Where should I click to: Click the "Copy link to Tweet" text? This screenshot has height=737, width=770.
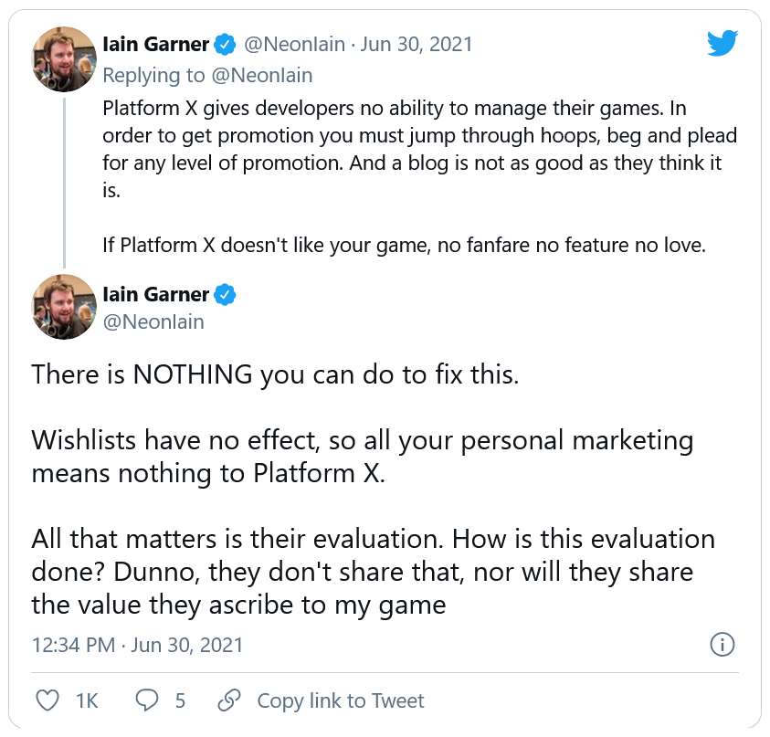(341, 700)
